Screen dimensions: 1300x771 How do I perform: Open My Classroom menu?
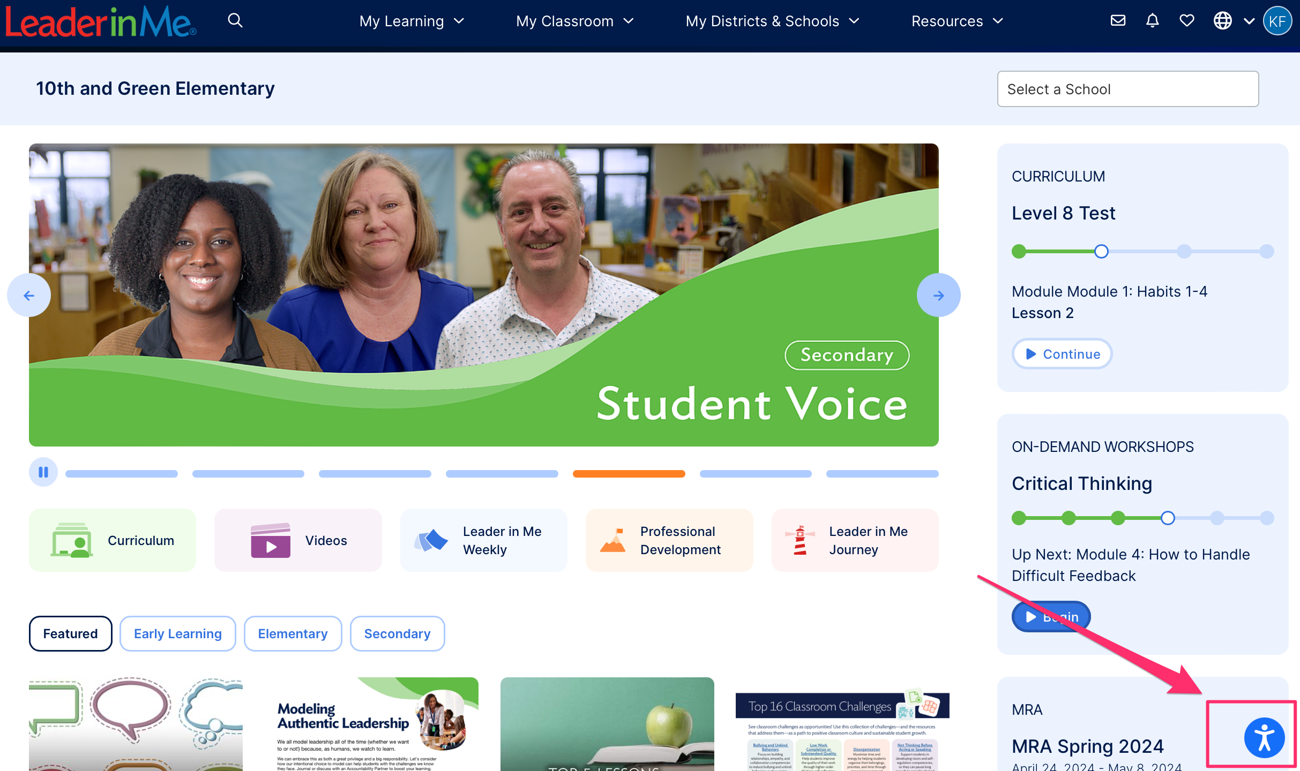[574, 21]
